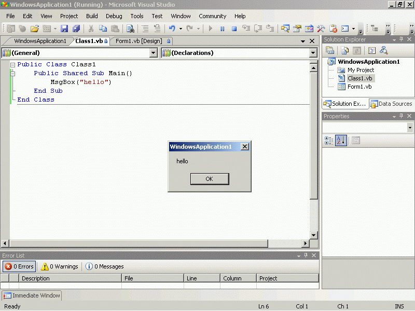Click the Save icon in the toolbar

coord(64,29)
